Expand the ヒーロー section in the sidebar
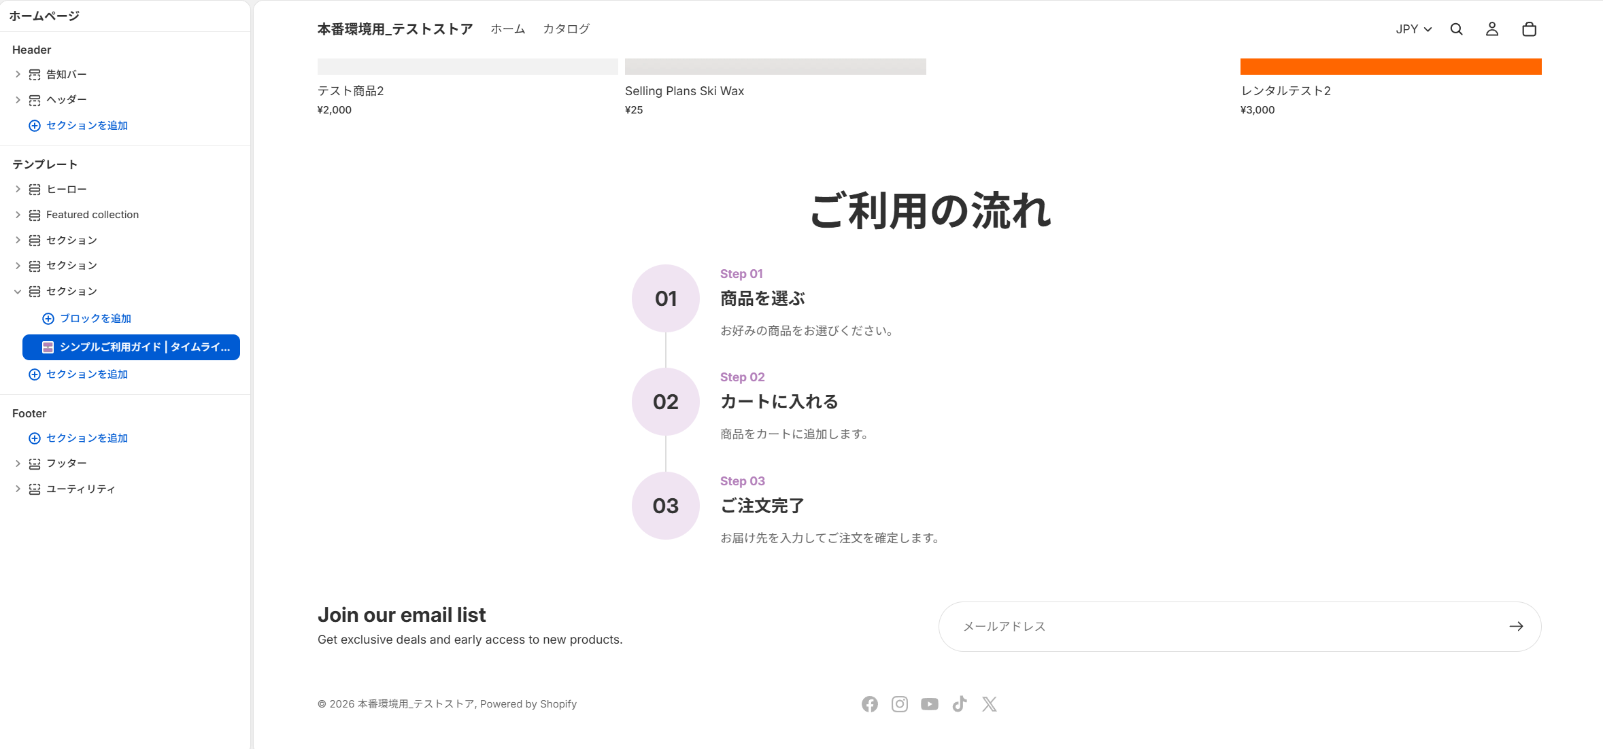1603x749 pixels. tap(18, 189)
